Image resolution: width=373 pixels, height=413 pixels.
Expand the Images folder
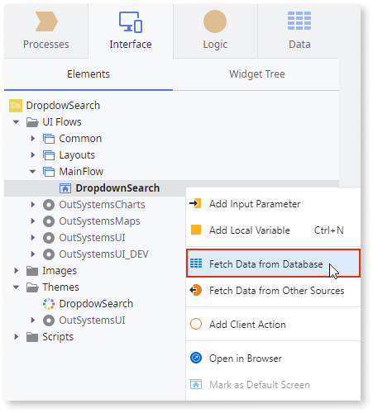17,271
